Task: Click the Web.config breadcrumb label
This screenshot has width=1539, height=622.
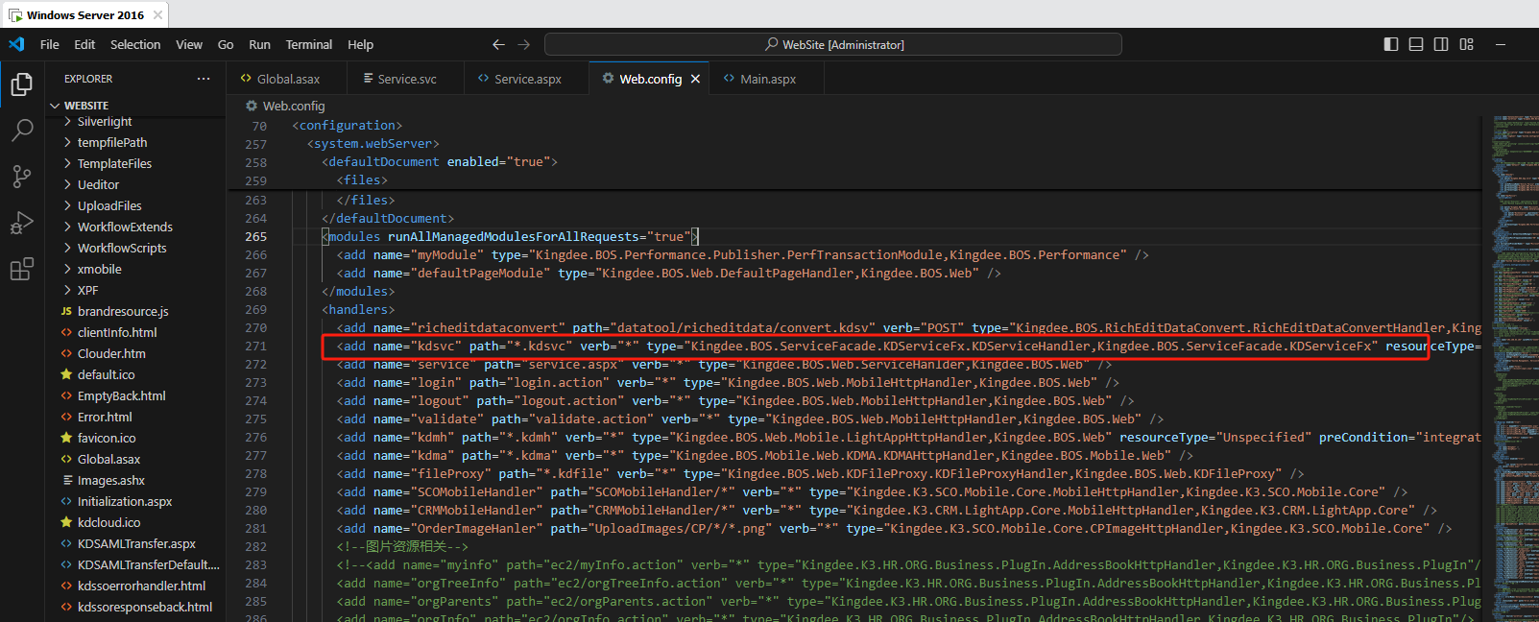Action: click(x=294, y=106)
